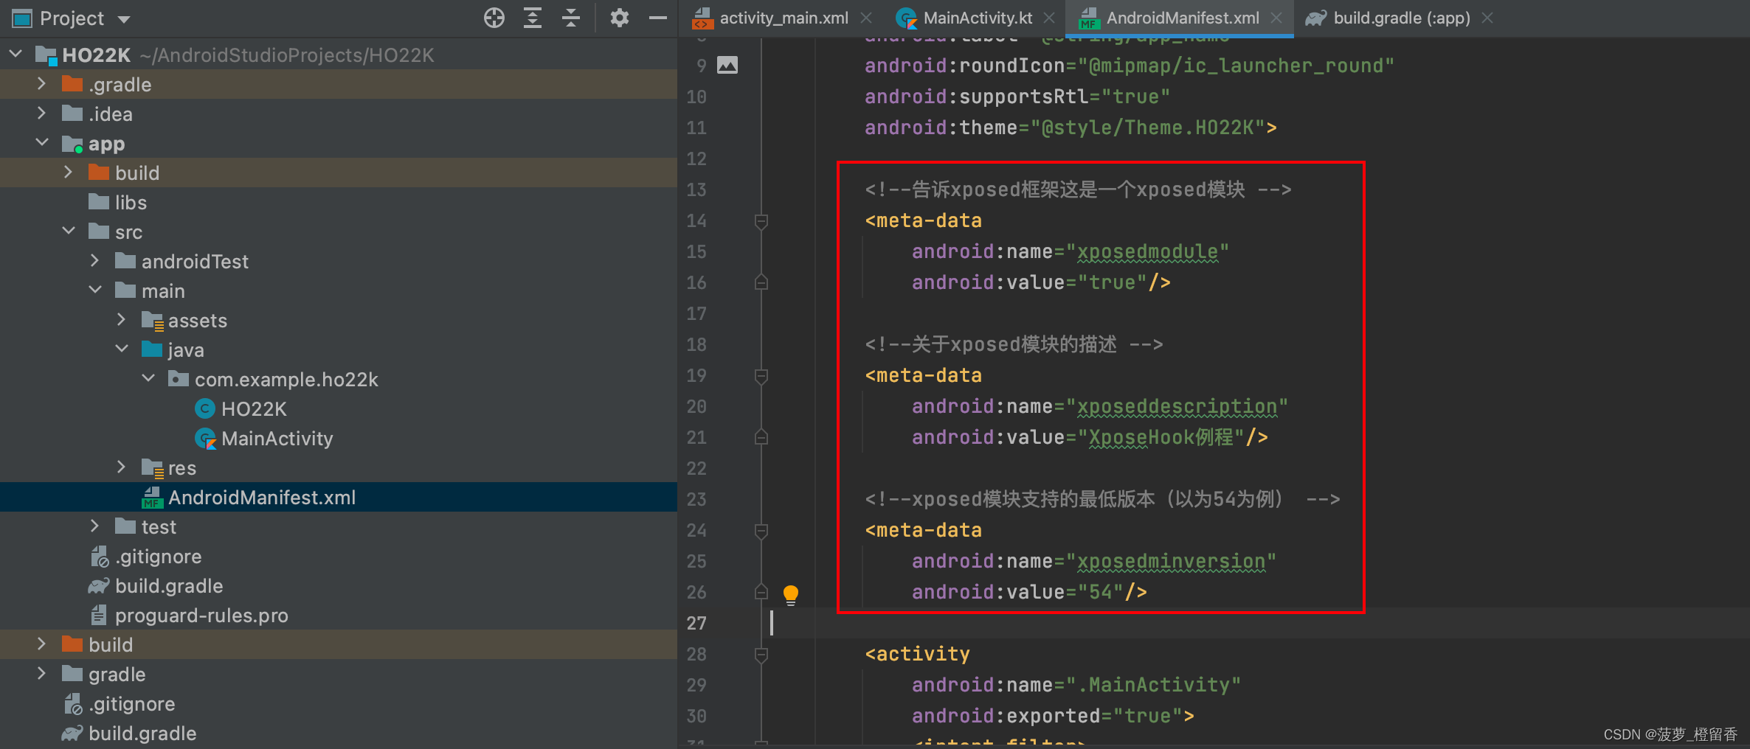
Task: Click line number 27 in the gutter
Action: coord(696,624)
